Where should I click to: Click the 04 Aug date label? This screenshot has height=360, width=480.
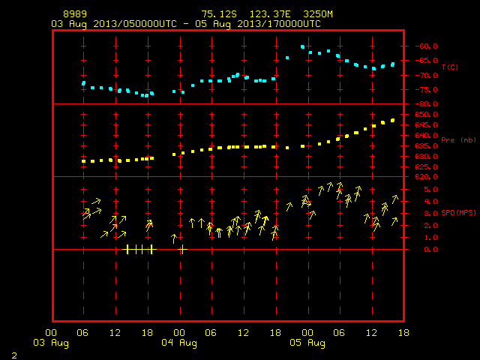(x=179, y=343)
